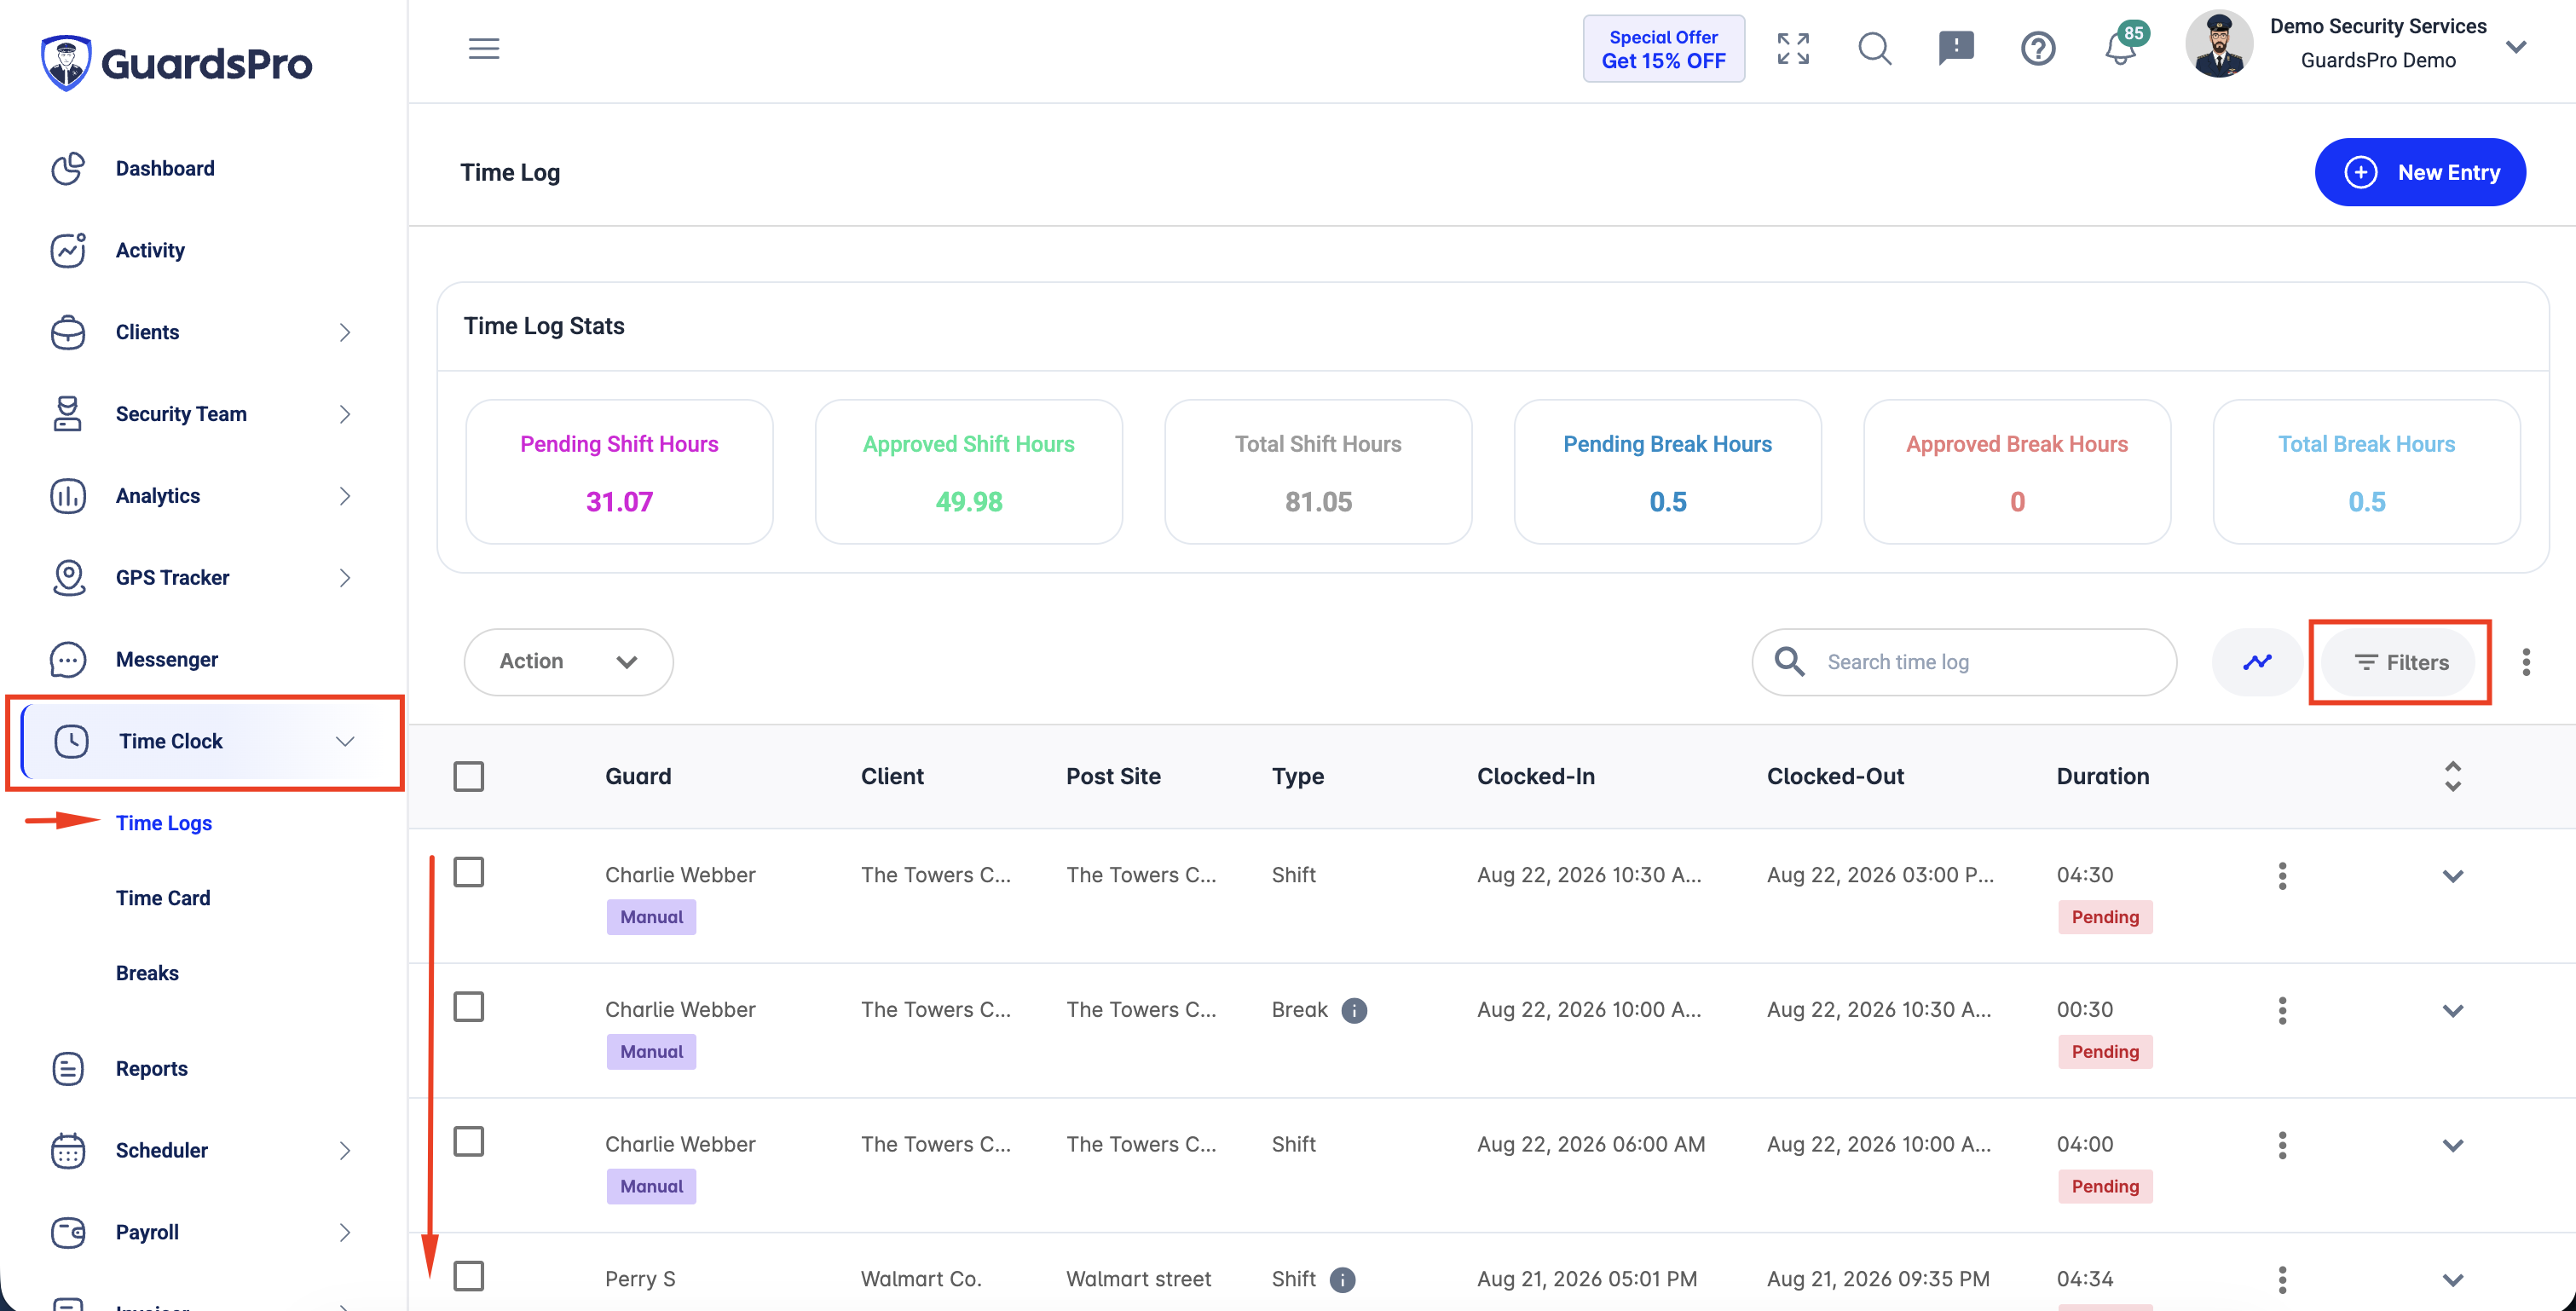Select the checkbox for Perry S row

[x=468, y=1276]
